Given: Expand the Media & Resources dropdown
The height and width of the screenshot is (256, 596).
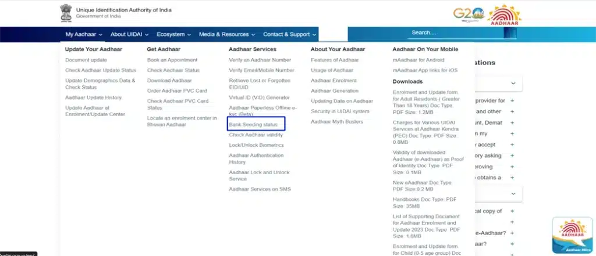Looking at the screenshot, I should tap(227, 34).
